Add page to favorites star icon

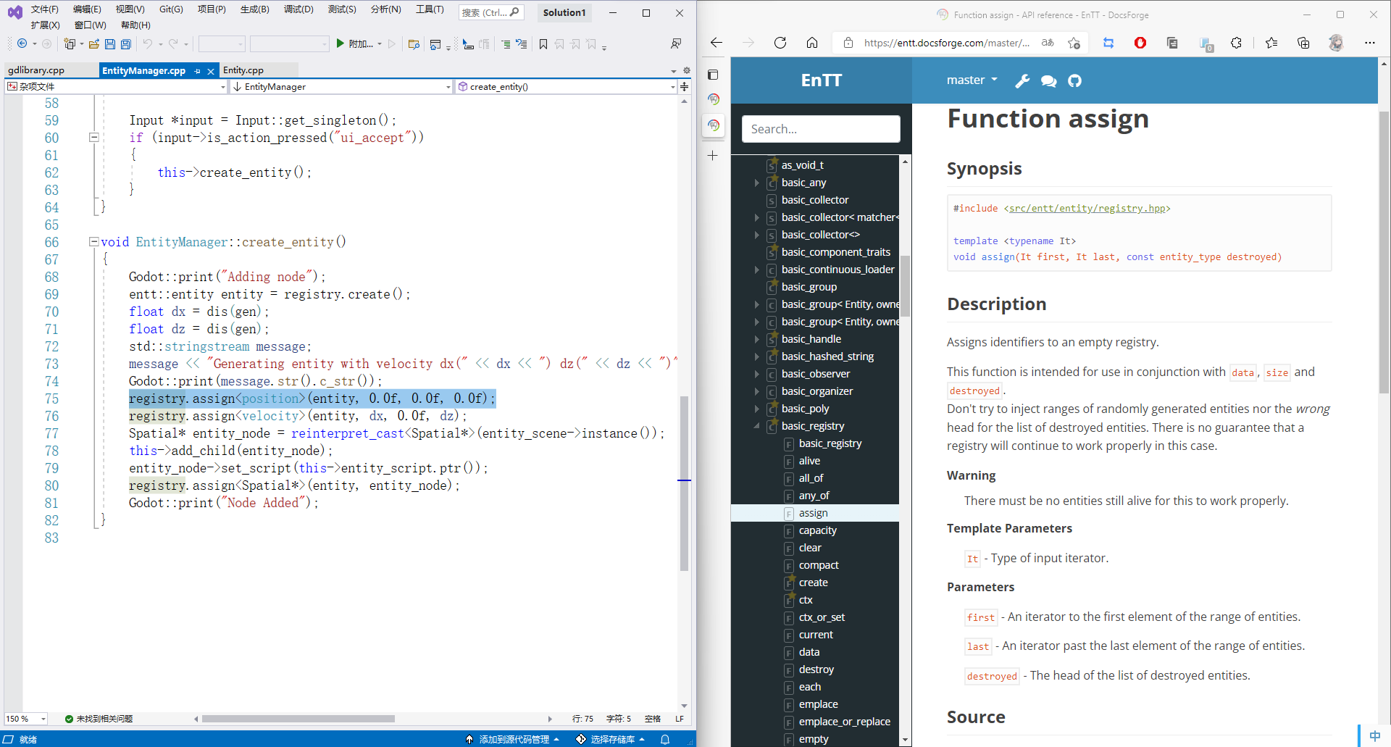[x=1074, y=43]
